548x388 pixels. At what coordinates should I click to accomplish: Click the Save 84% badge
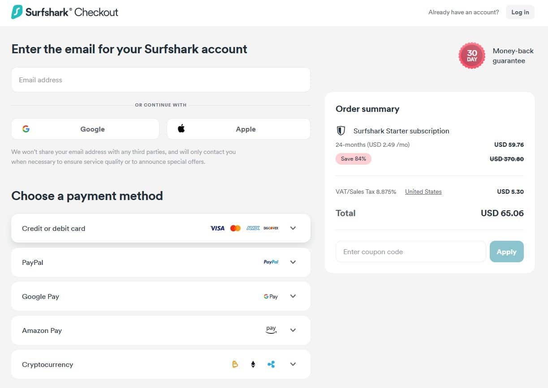point(354,159)
